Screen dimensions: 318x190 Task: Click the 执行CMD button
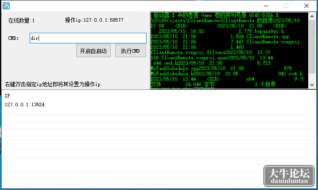[x=130, y=50]
